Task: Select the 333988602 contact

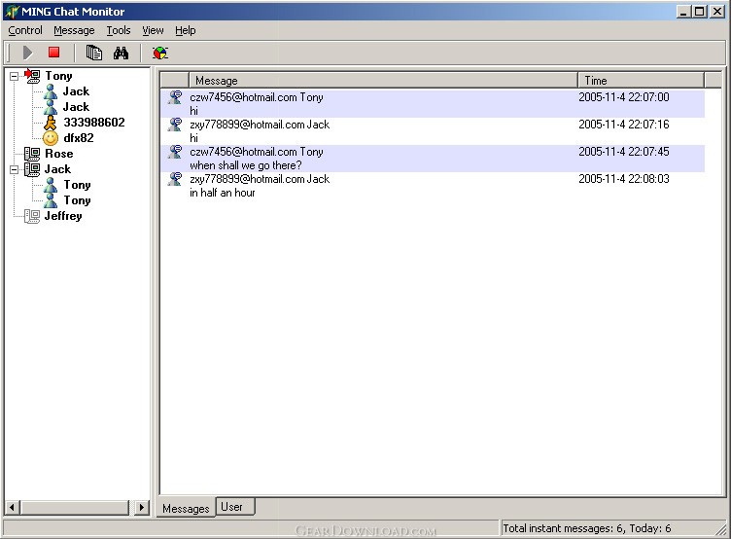Action: click(x=94, y=123)
